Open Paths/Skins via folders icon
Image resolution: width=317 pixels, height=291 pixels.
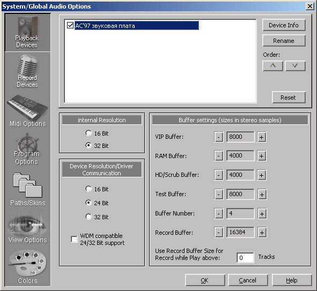[27, 189]
